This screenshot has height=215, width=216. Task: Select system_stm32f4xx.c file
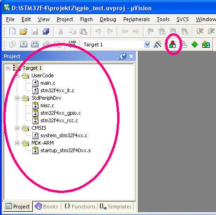click(64, 135)
